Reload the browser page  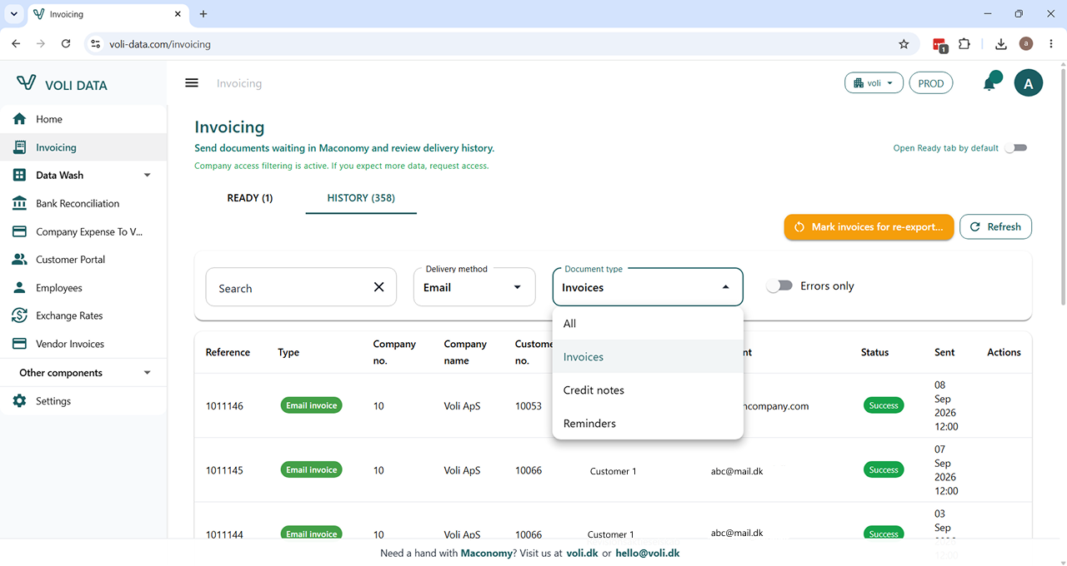(x=66, y=44)
